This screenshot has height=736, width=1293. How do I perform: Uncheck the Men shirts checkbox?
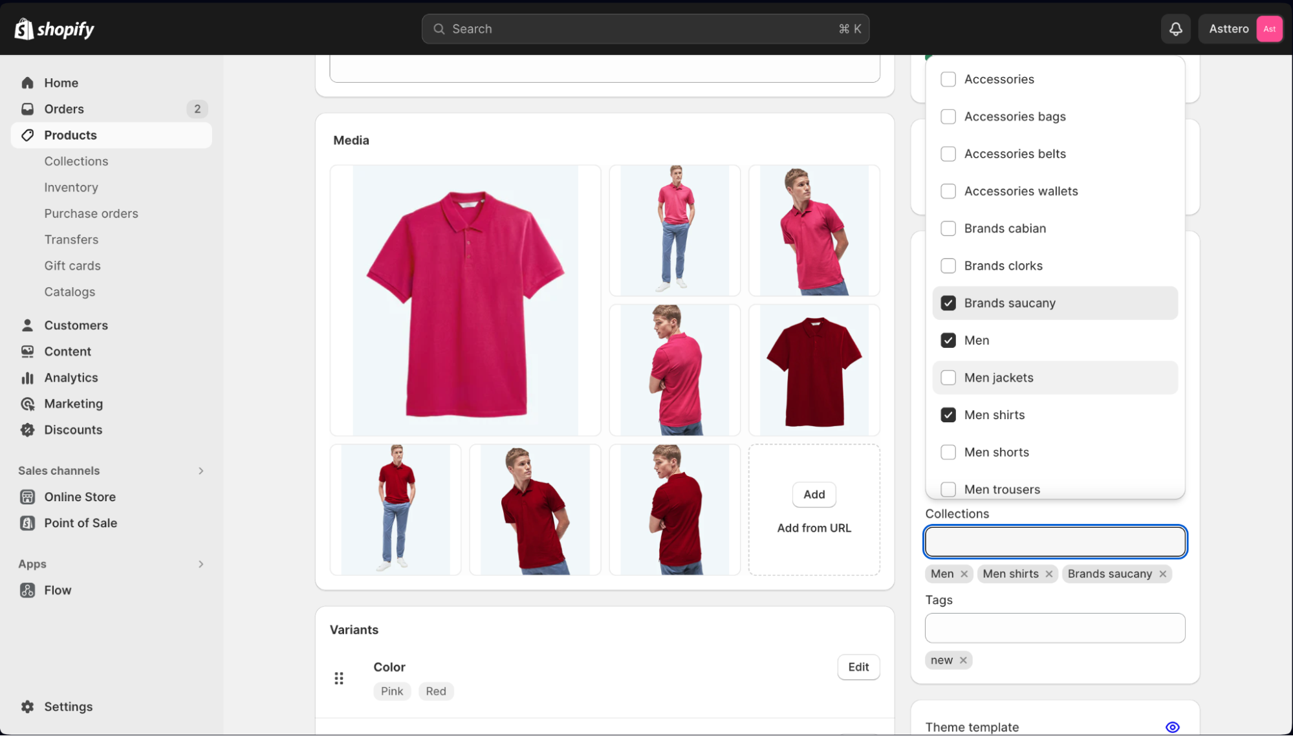[948, 415]
